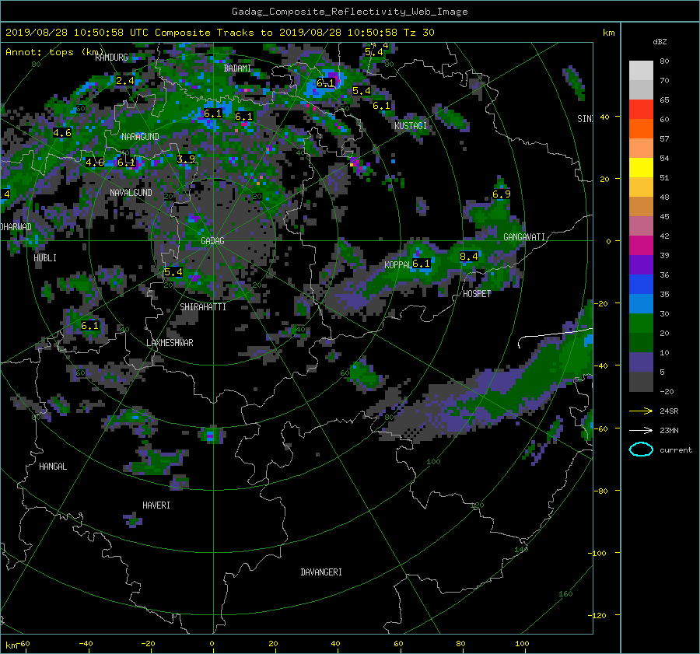Click the NAVALGUND town label

(x=131, y=193)
